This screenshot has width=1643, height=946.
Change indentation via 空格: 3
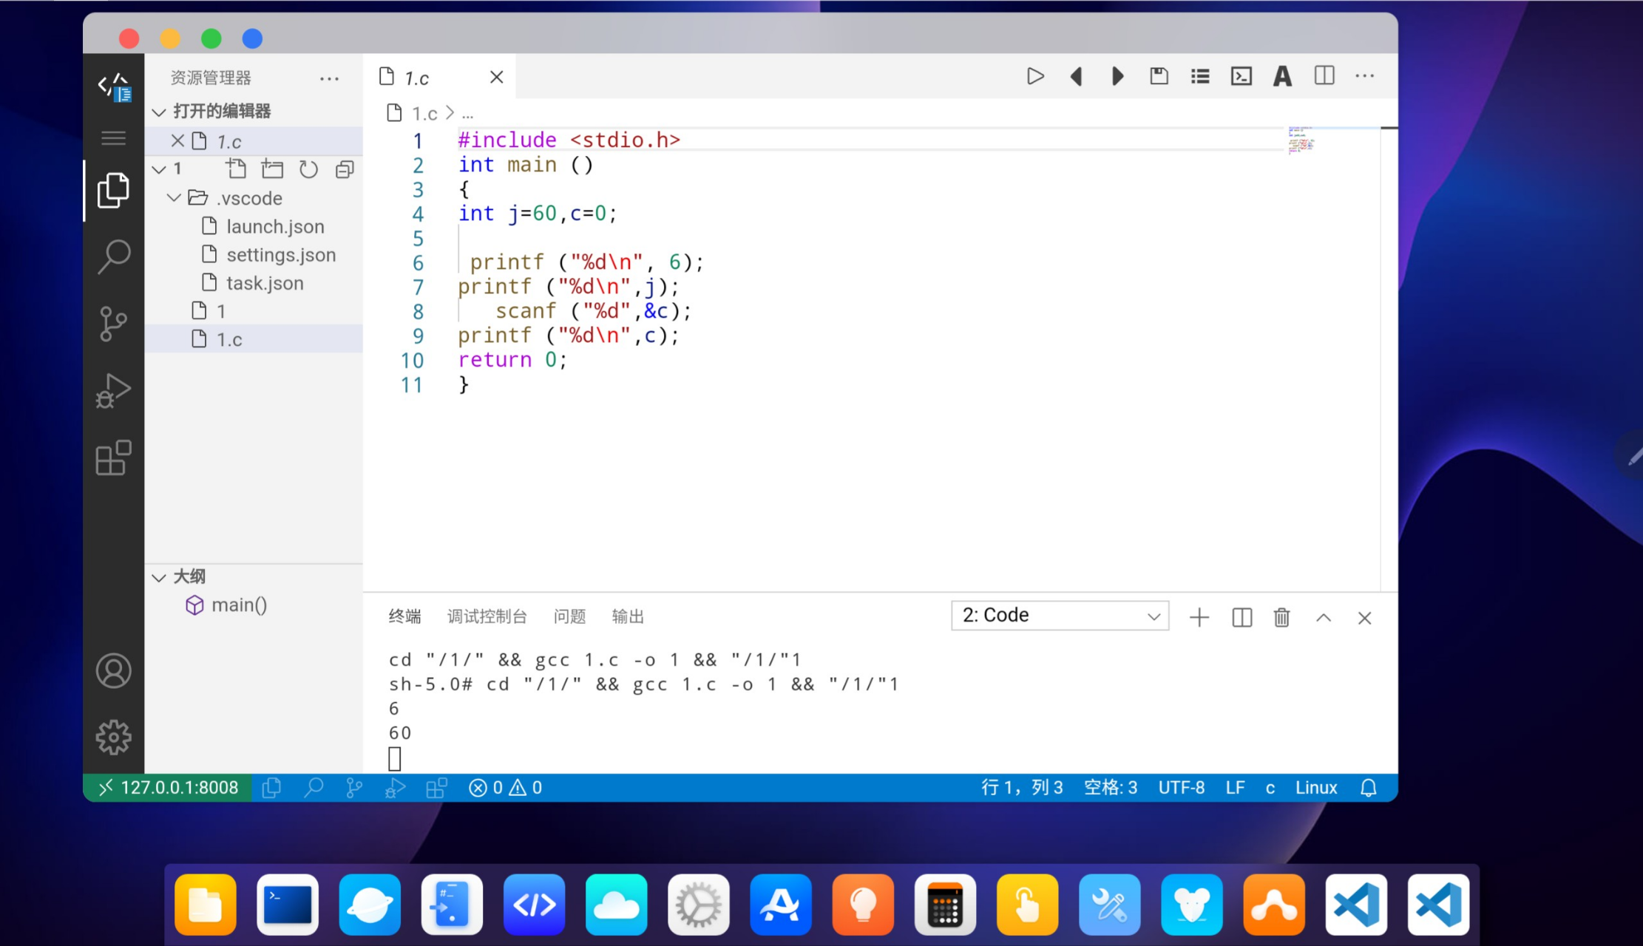point(1111,788)
